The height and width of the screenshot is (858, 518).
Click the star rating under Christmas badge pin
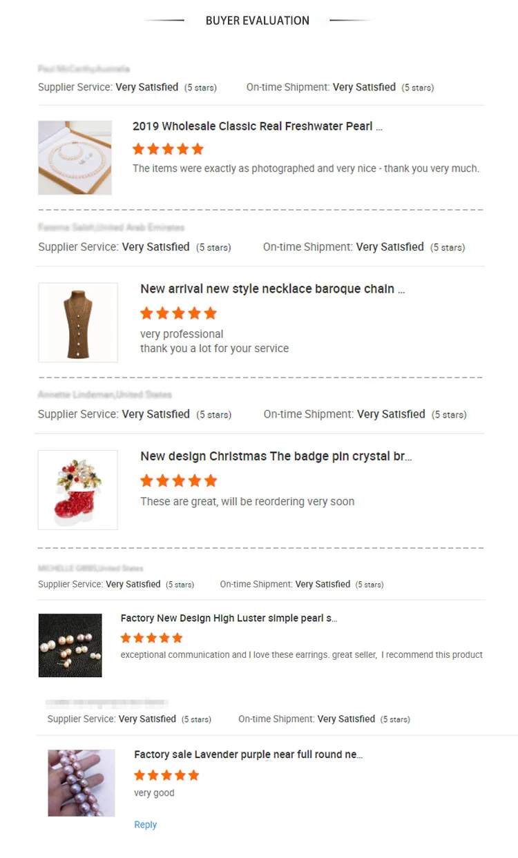(x=178, y=480)
